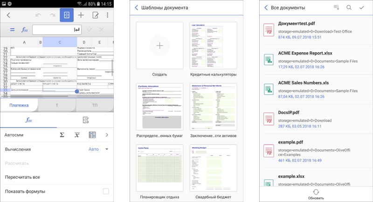Open function fx icon in formula bar
Viewport: 373px width, 202px height.
[x=25, y=30]
